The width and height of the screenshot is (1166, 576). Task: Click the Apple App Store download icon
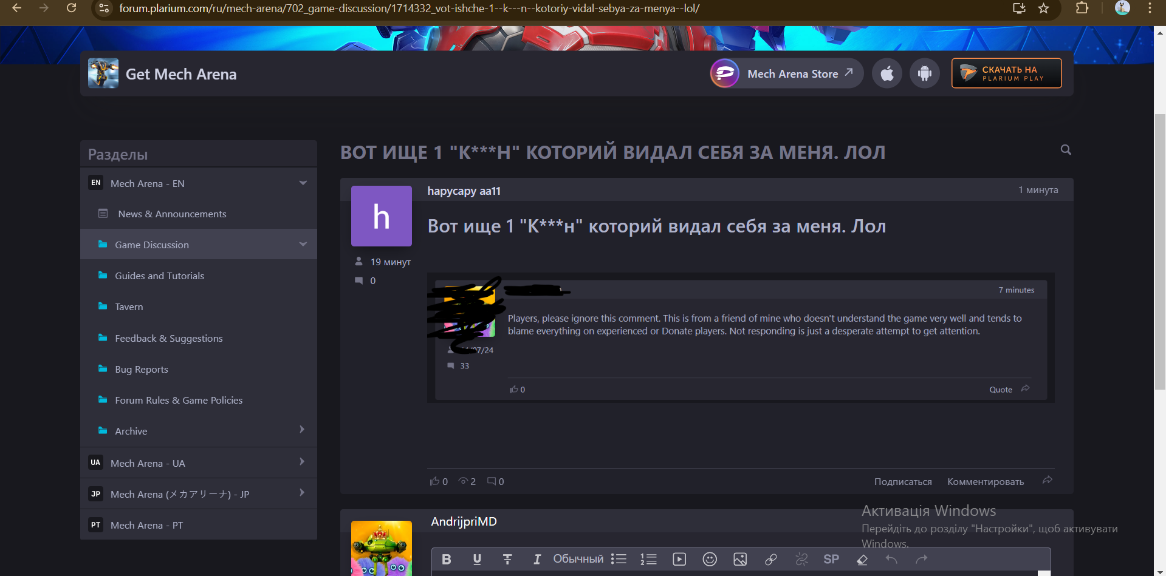[x=887, y=73]
